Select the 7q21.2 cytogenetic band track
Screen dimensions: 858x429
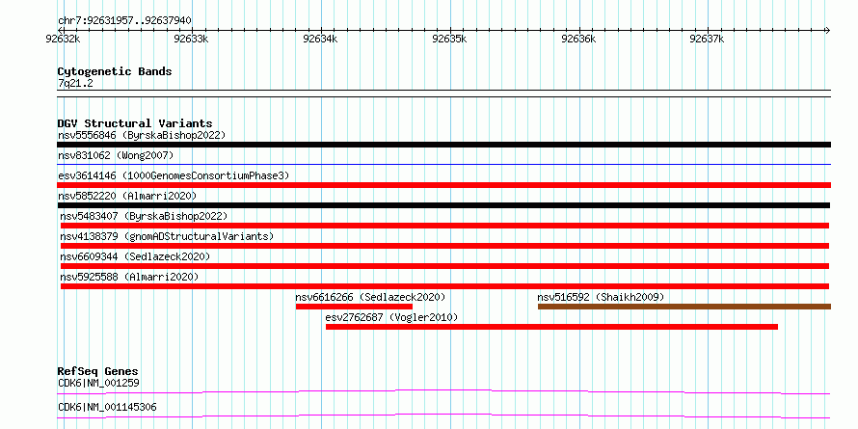pyautogui.click(x=443, y=93)
